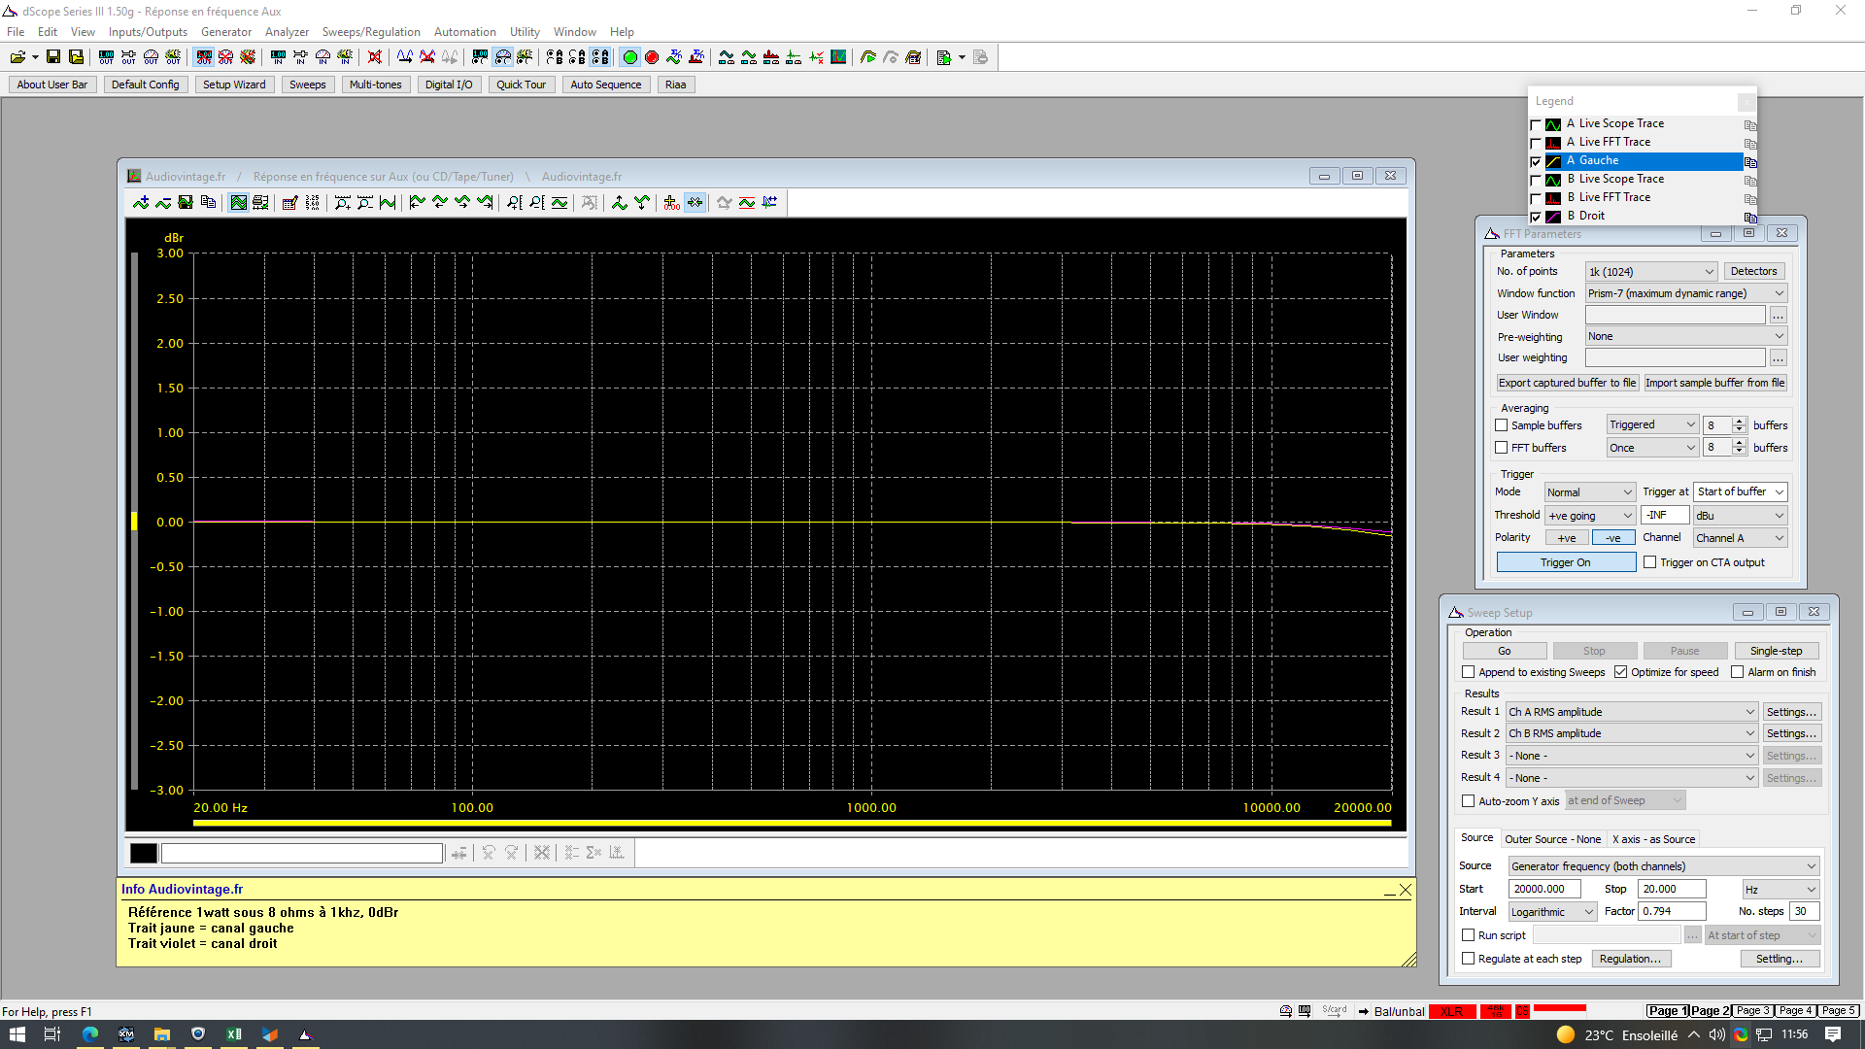Click the zoom in X axis icon
The width and height of the screenshot is (1865, 1049).
(343, 203)
